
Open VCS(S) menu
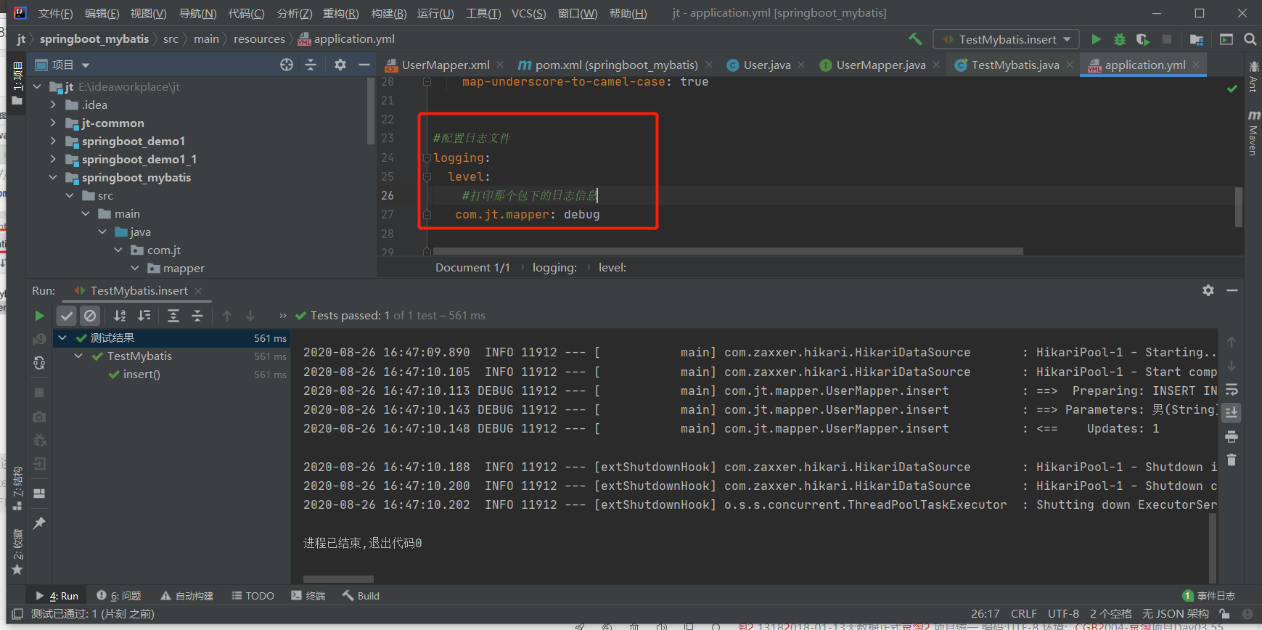(528, 13)
